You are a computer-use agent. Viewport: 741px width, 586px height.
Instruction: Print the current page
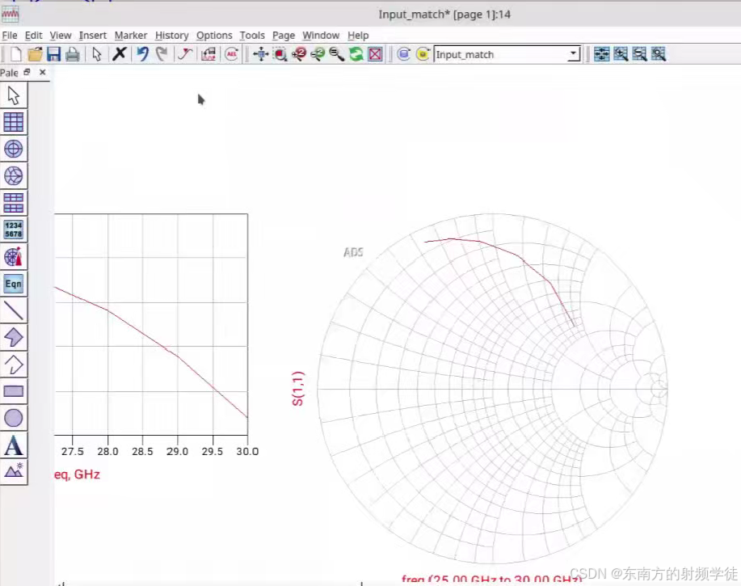pos(72,54)
